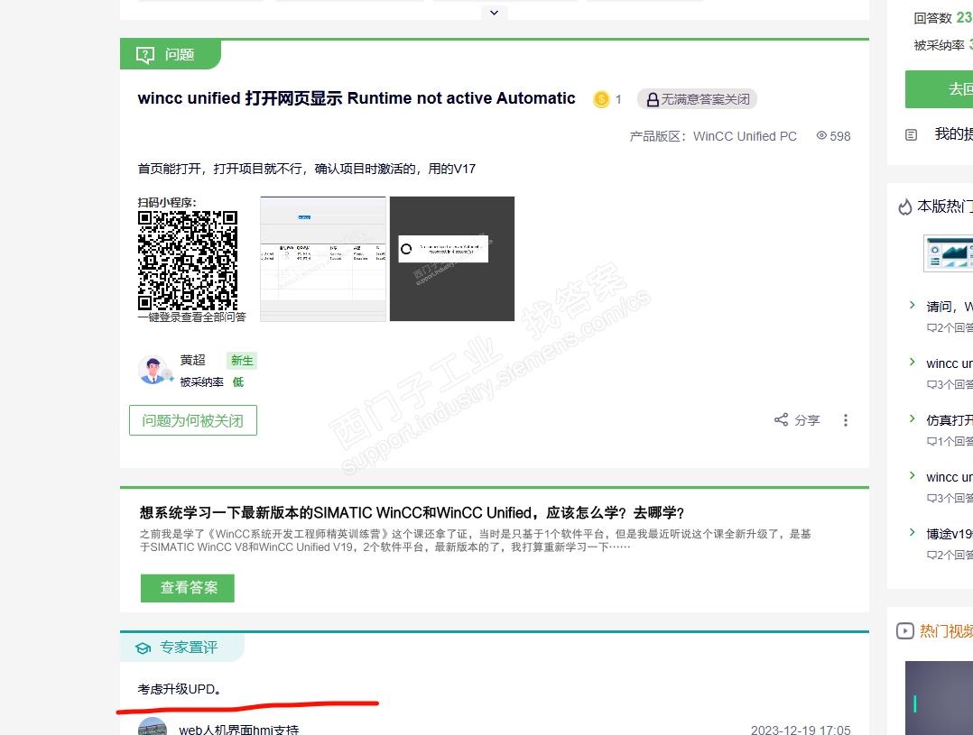This screenshot has height=735, width=973.
Task: Click the green 查看答案 button
Action: (x=188, y=588)
